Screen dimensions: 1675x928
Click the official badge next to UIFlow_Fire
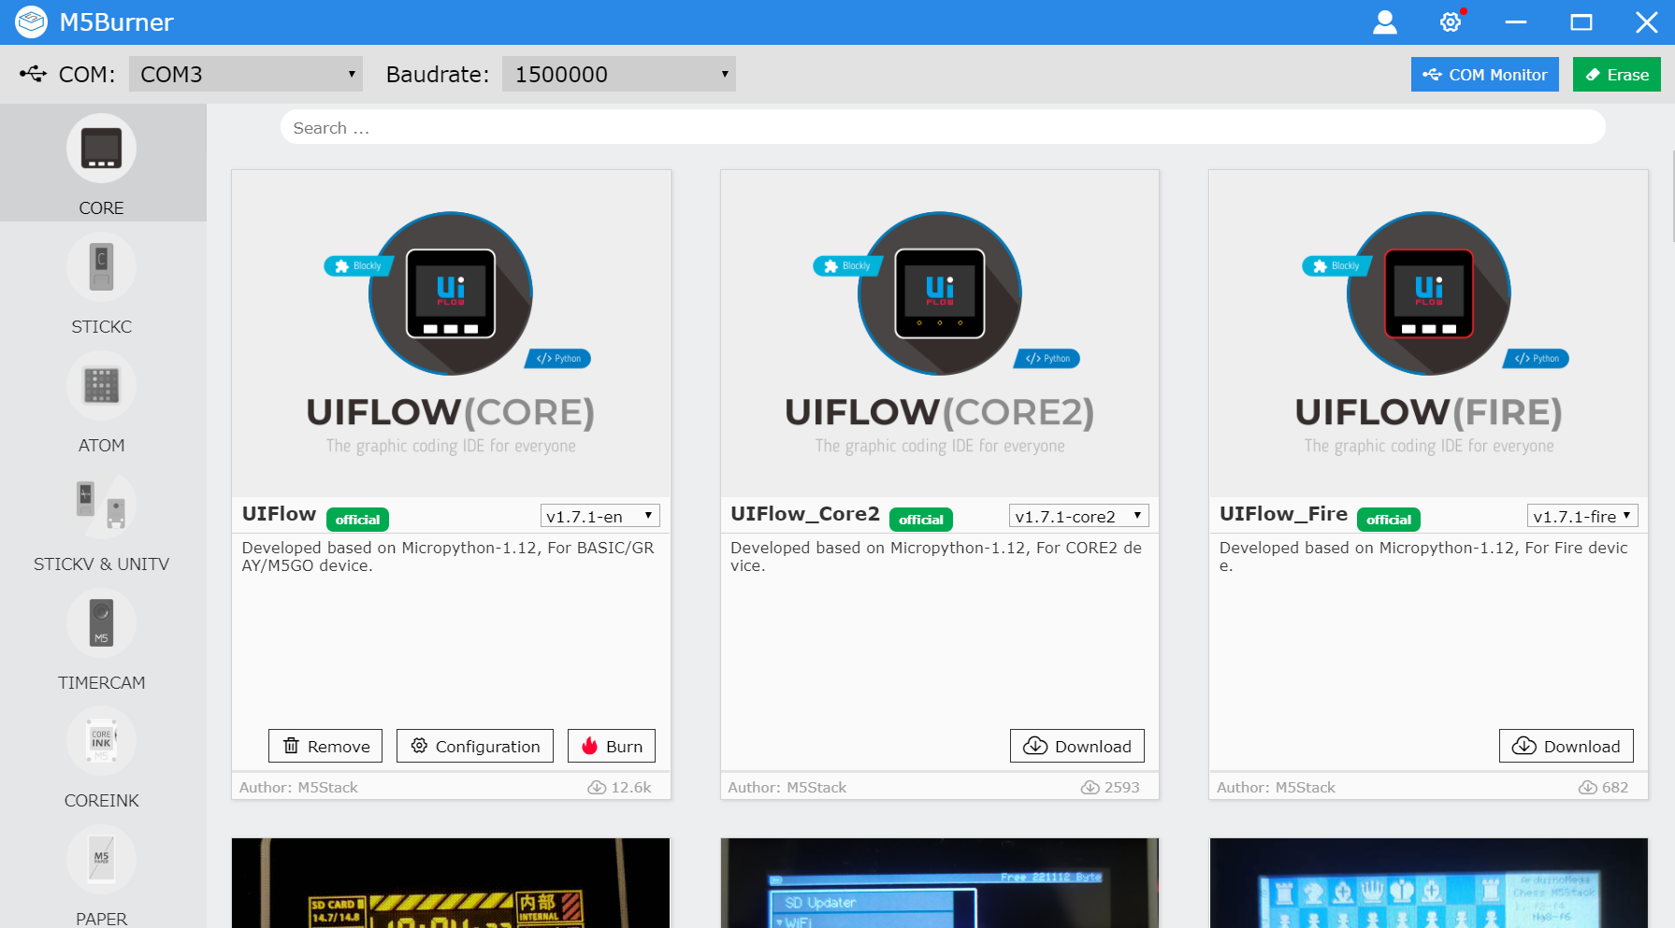coord(1389,520)
